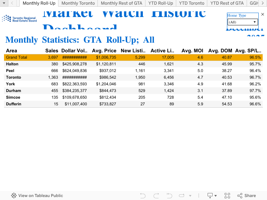Toggle full screen mode
This screenshot has height=200, width=267.
click(227, 196)
